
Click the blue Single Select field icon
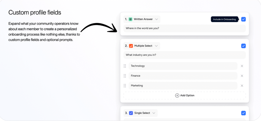coord(131,113)
